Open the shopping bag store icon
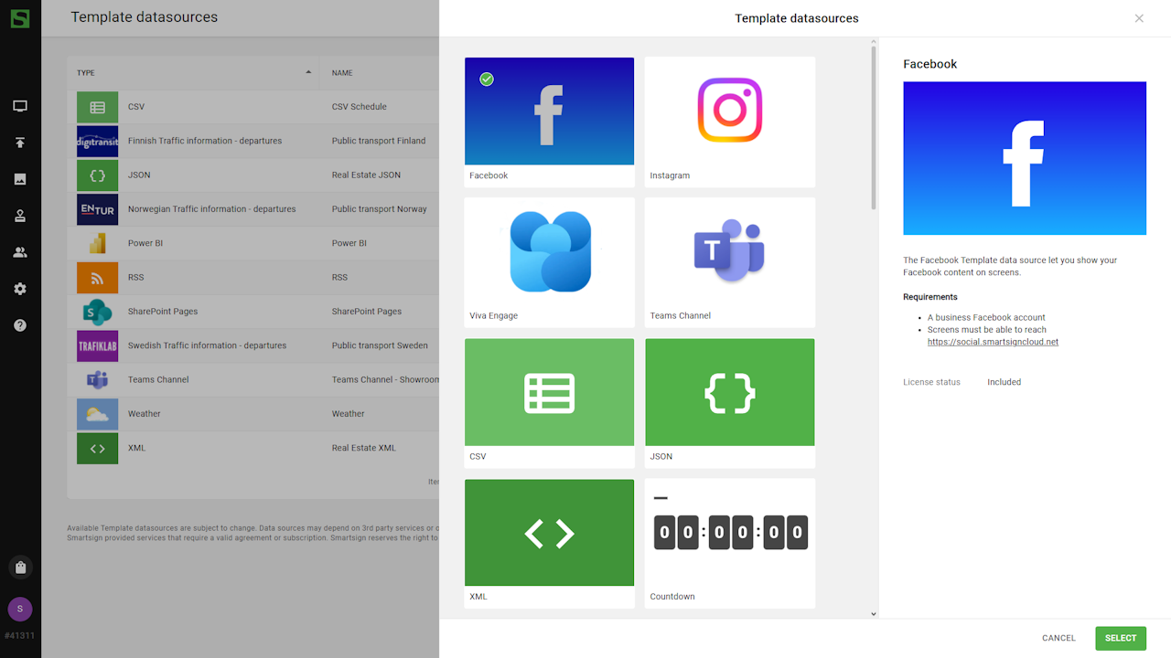This screenshot has height=658, width=1171. [x=20, y=568]
